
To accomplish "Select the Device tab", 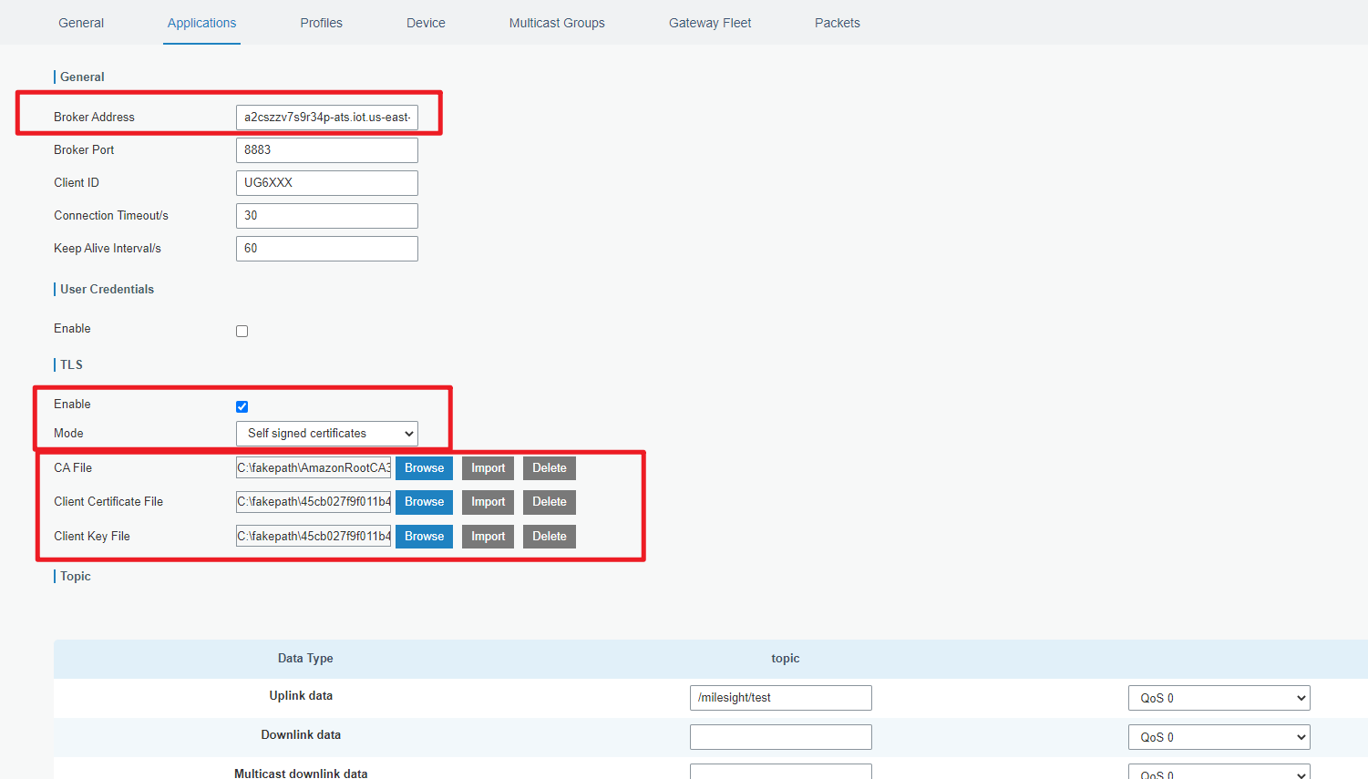I will [x=426, y=23].
